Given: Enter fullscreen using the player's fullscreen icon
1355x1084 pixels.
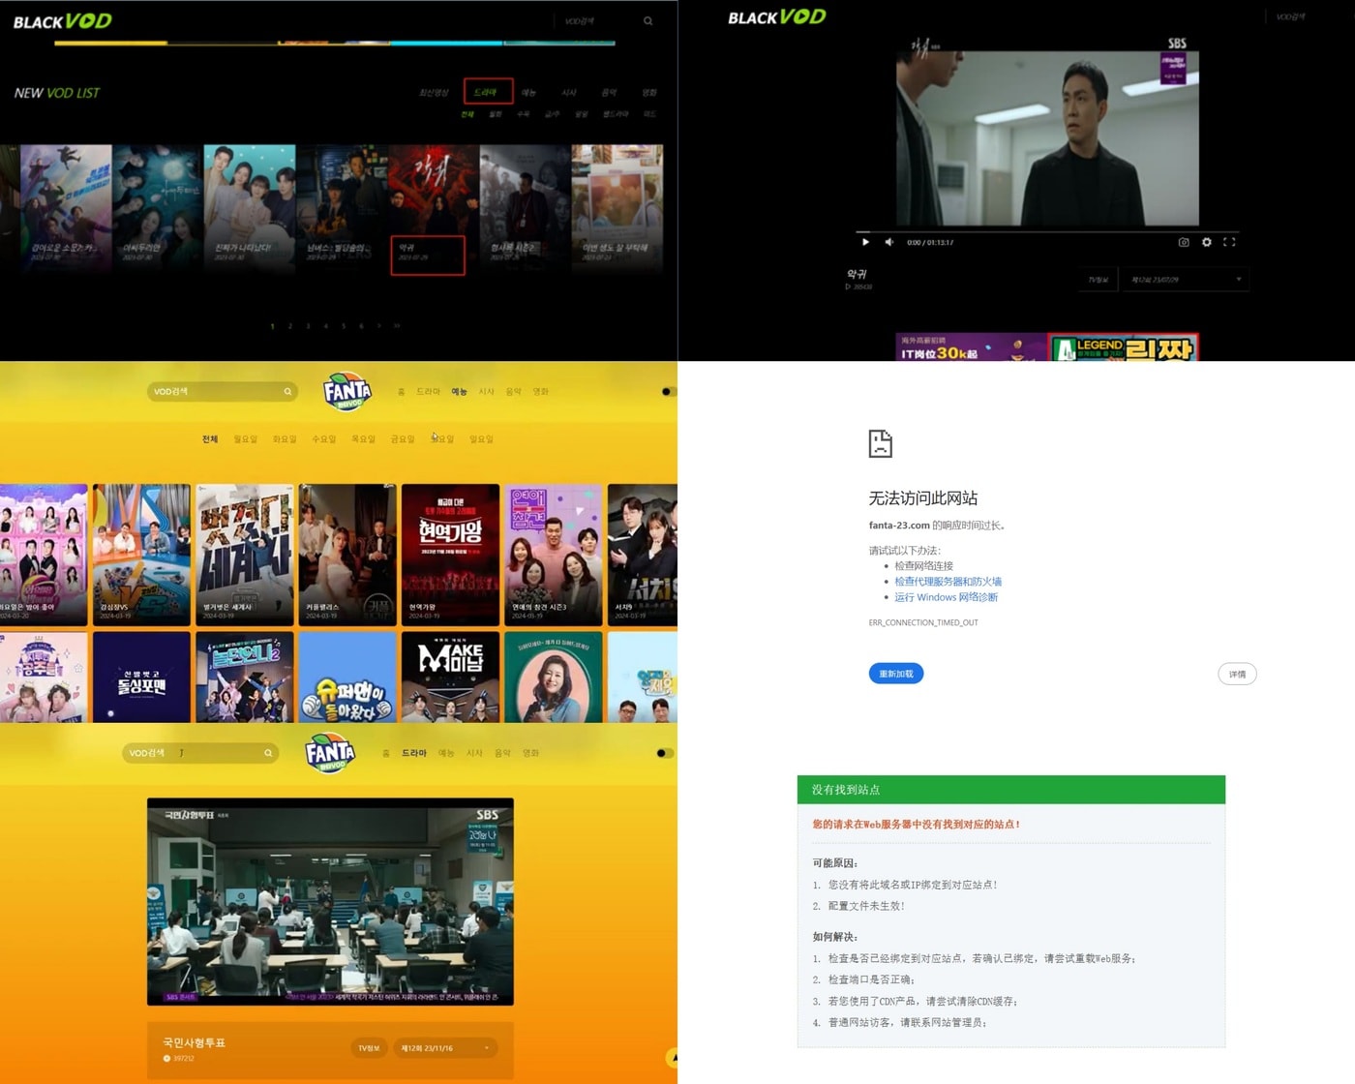Looking at the screenshot, I should point(1229,242).
